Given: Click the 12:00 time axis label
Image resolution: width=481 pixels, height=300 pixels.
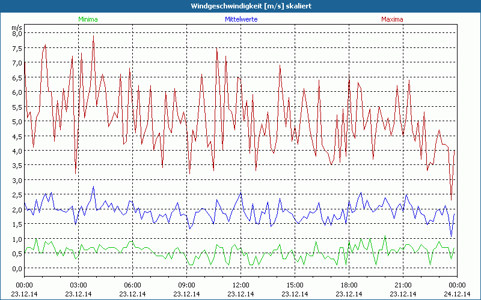Looking at the screenshot, I should coord(241,285).
